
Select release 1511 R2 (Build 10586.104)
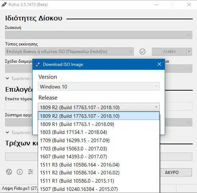[99, 173]
